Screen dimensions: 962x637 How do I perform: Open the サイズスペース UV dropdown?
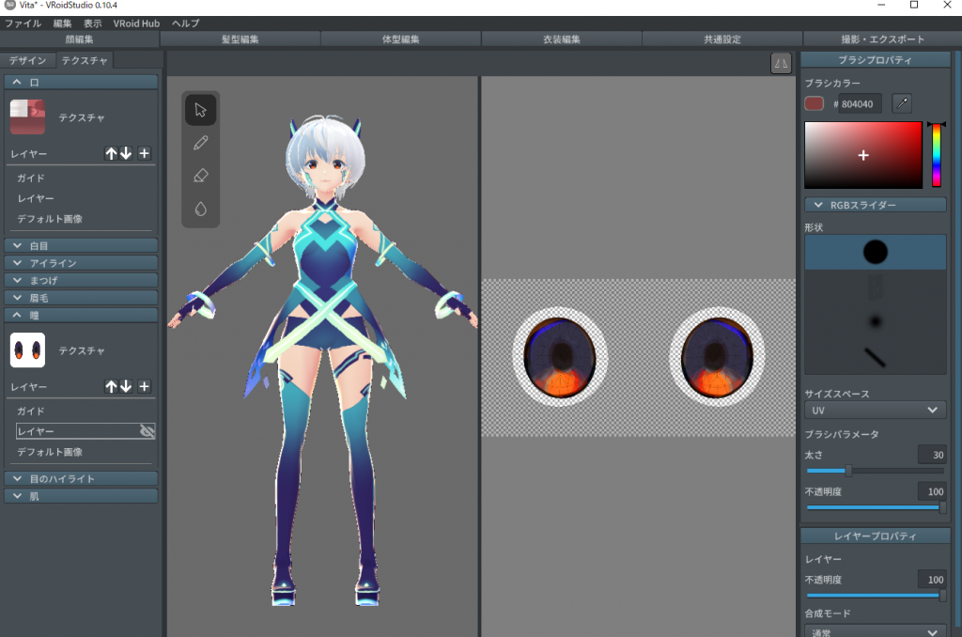(x=875, y=411)
